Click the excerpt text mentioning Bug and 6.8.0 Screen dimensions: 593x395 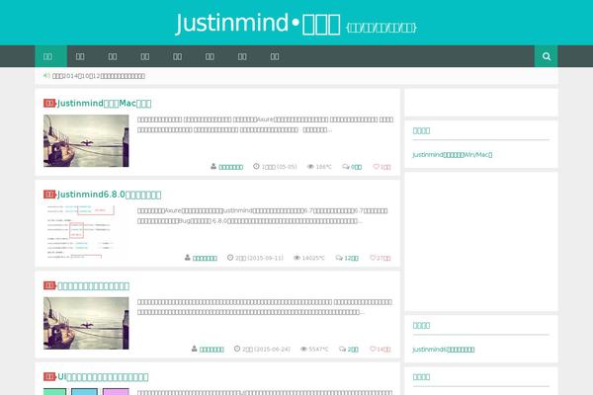pos(263,216)
